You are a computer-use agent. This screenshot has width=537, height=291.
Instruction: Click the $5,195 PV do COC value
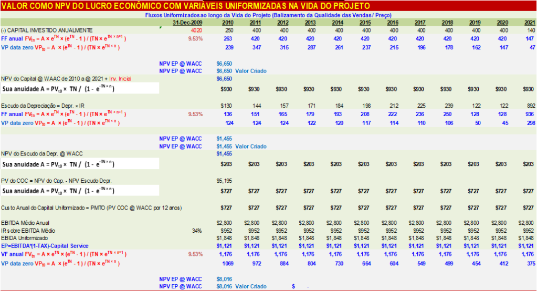(x=224, y=181)
